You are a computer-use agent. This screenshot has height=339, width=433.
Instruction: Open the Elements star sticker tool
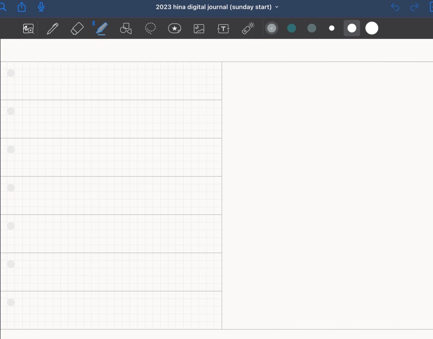click(x=175, y=28)
